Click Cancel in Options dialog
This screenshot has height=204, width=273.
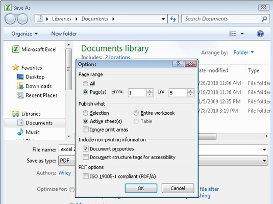(x=178, y=188)
